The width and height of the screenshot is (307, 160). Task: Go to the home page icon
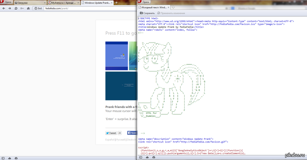point(29,8)
